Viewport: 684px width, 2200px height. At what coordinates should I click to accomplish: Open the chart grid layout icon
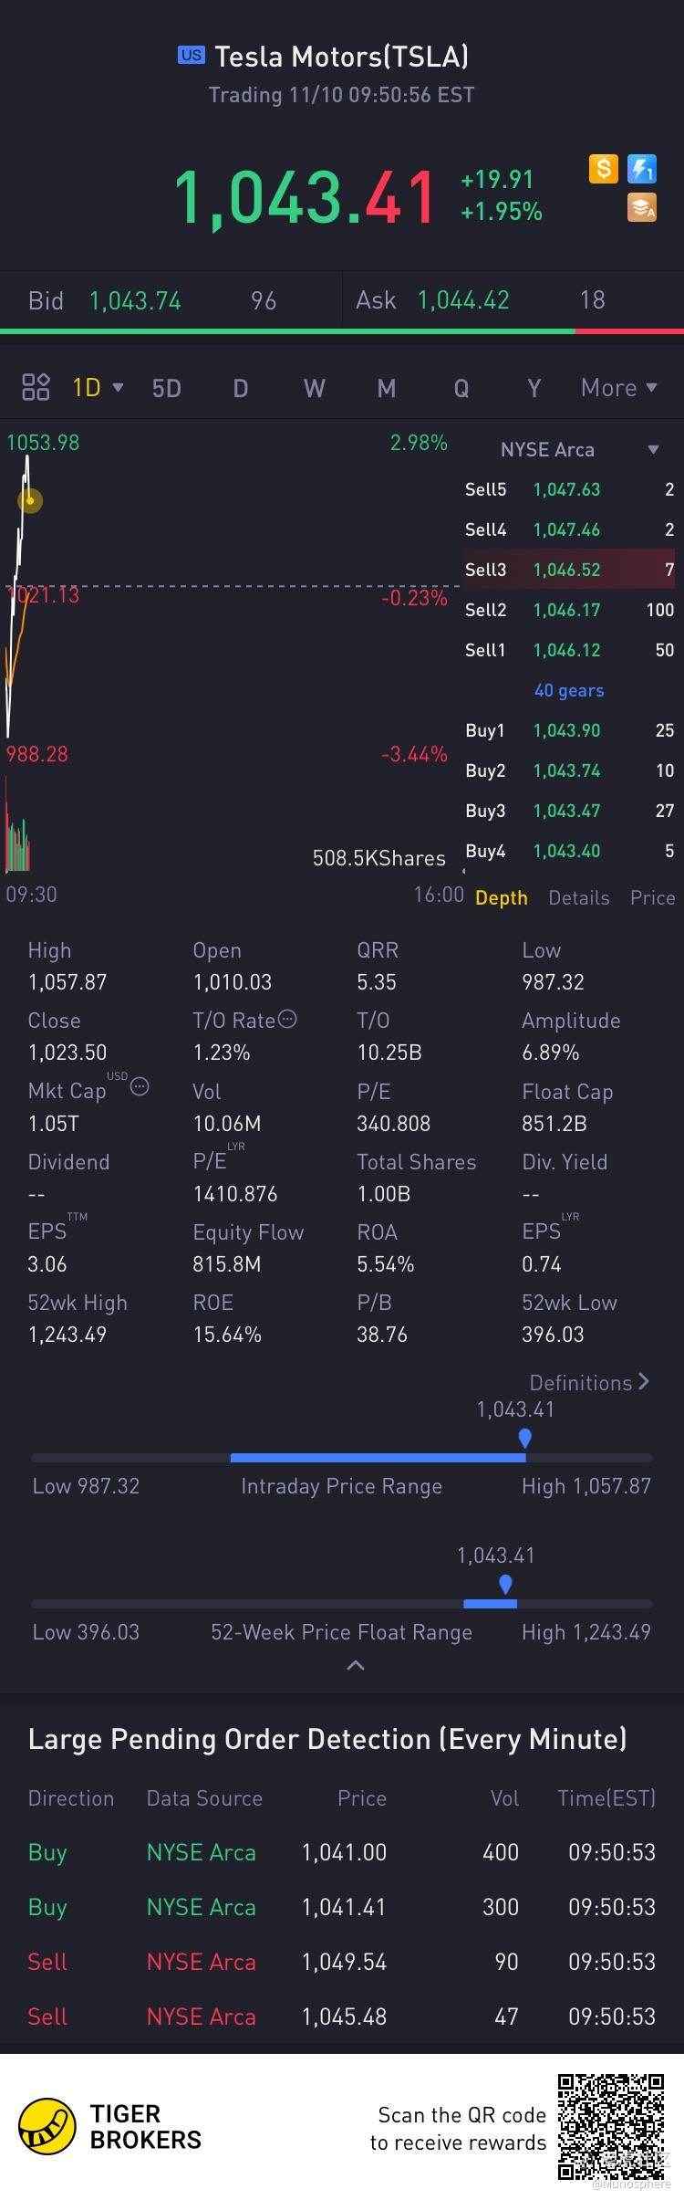[x=36, y=387]
